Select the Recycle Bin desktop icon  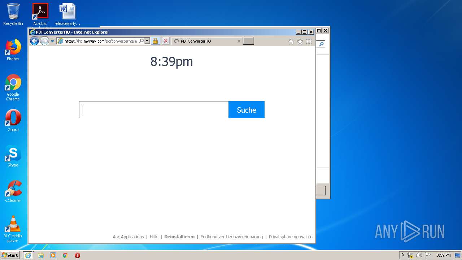pyautogui.click(x=13, y=14)
